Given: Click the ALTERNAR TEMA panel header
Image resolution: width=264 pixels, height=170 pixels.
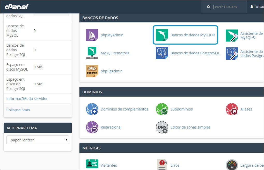Looking at the screenshot, I should [x=38, y=128].
